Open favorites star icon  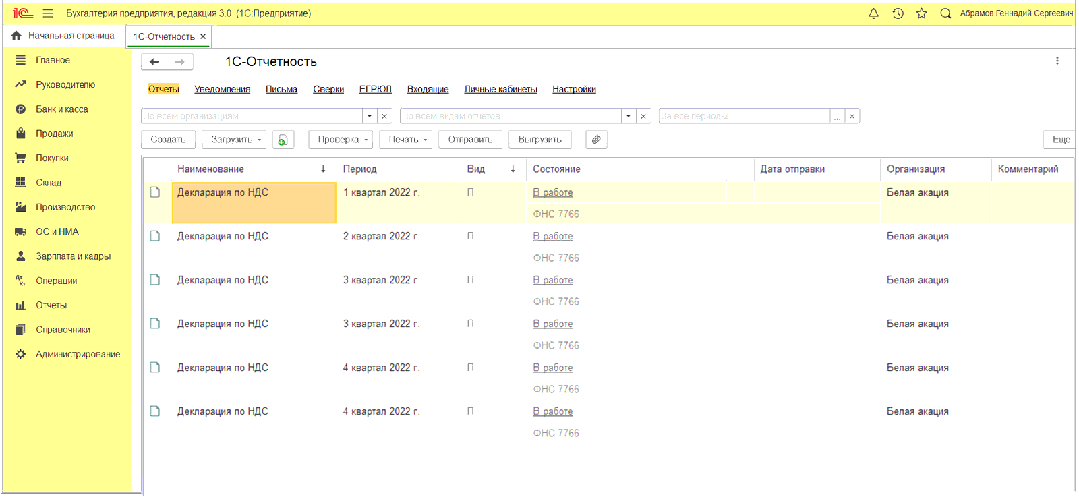[921, 13]
